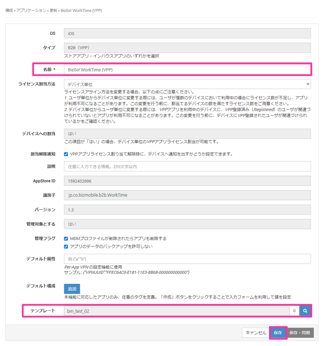Image resolution: width=324 pixels, height=346 pixels.
Task: Focus the 名前 field with BizGo! WorkTime (VPP)
Action: coord(187,70)
